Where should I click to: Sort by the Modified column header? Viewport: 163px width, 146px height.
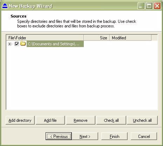[x=130, y=38]
